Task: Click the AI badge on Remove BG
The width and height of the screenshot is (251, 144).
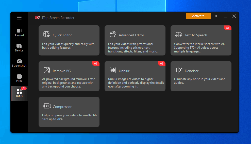Action: (96, 64)
